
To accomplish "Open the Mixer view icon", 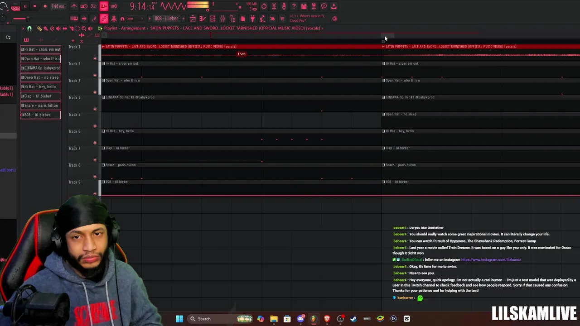I will [x=222, y=19].
